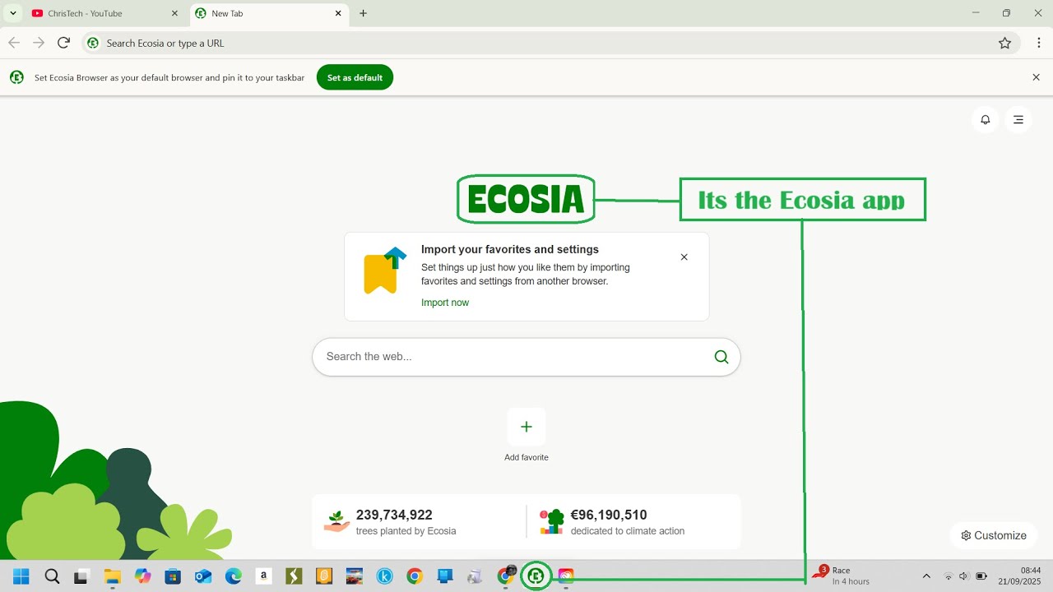Dismiss the default browser banner
Screen dimensions: 1053x592
coord(1036,77)
